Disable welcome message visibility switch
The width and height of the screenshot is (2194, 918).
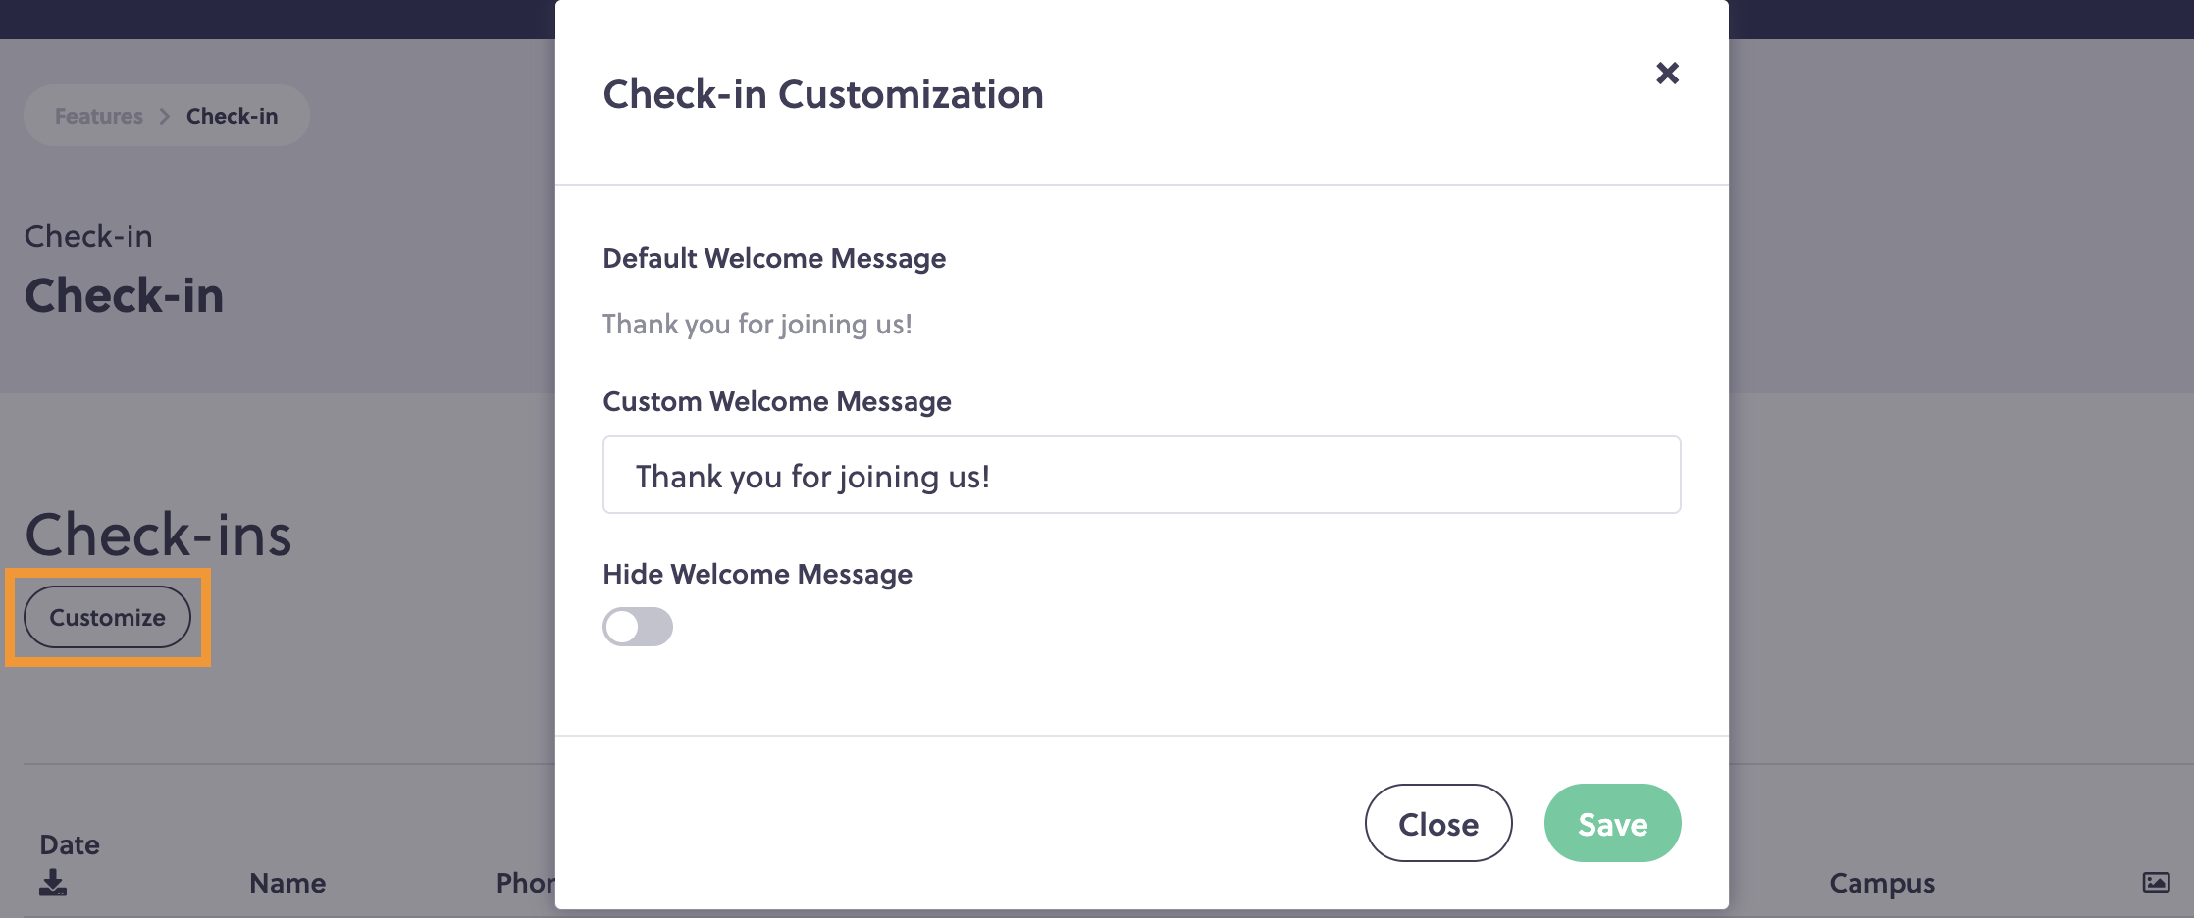pyautogui.click(x=637, y=626)
